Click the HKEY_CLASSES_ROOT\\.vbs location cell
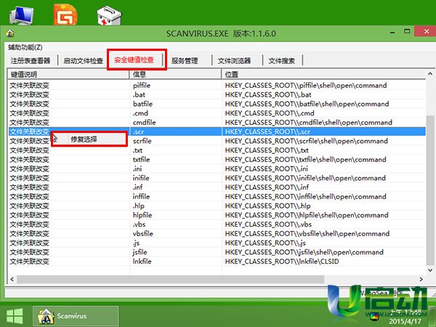436x327 pixels. (268, 224)
